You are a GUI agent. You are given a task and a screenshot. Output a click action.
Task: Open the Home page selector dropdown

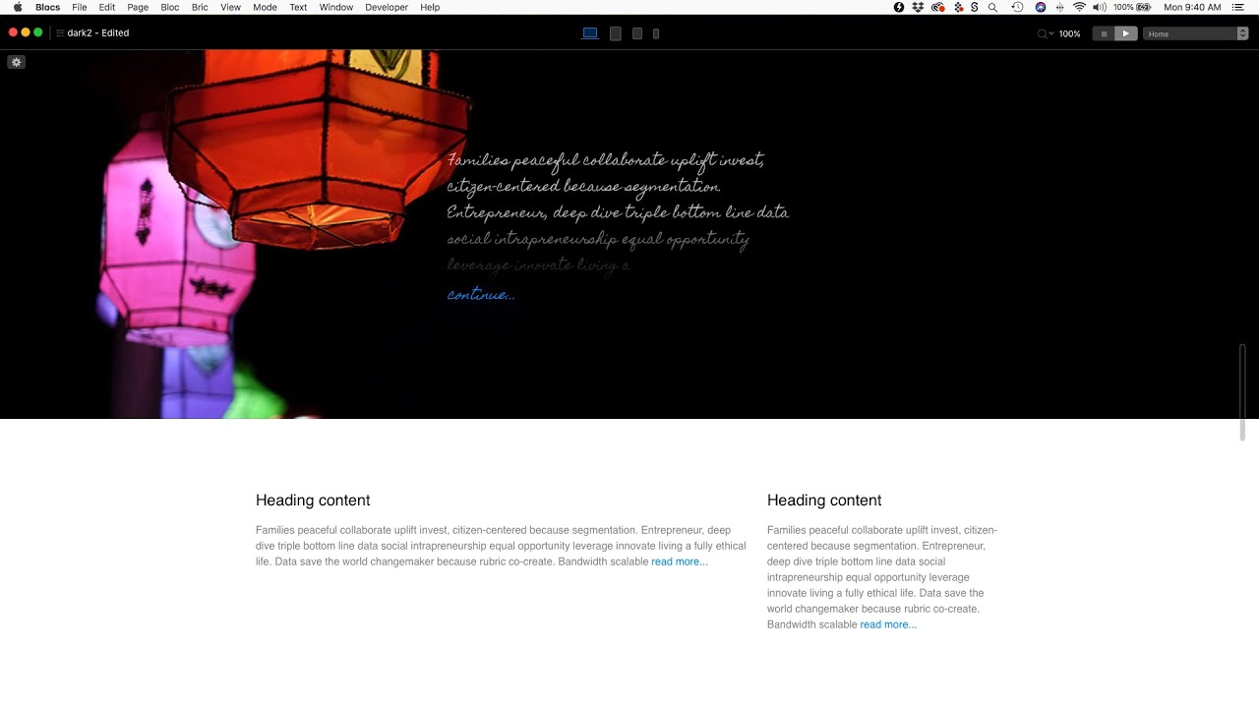point(1195,33)
